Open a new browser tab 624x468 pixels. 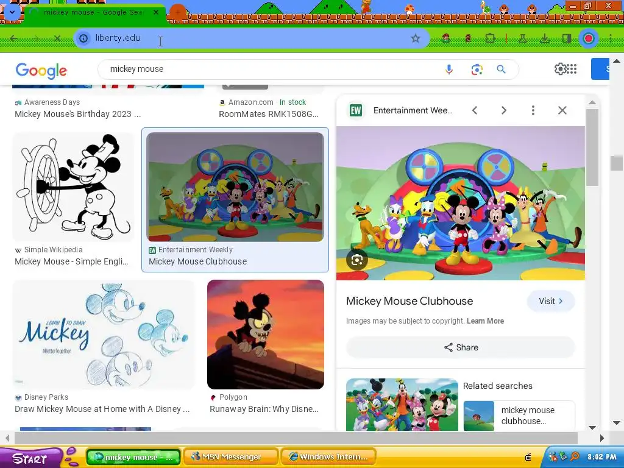[177, 12]
